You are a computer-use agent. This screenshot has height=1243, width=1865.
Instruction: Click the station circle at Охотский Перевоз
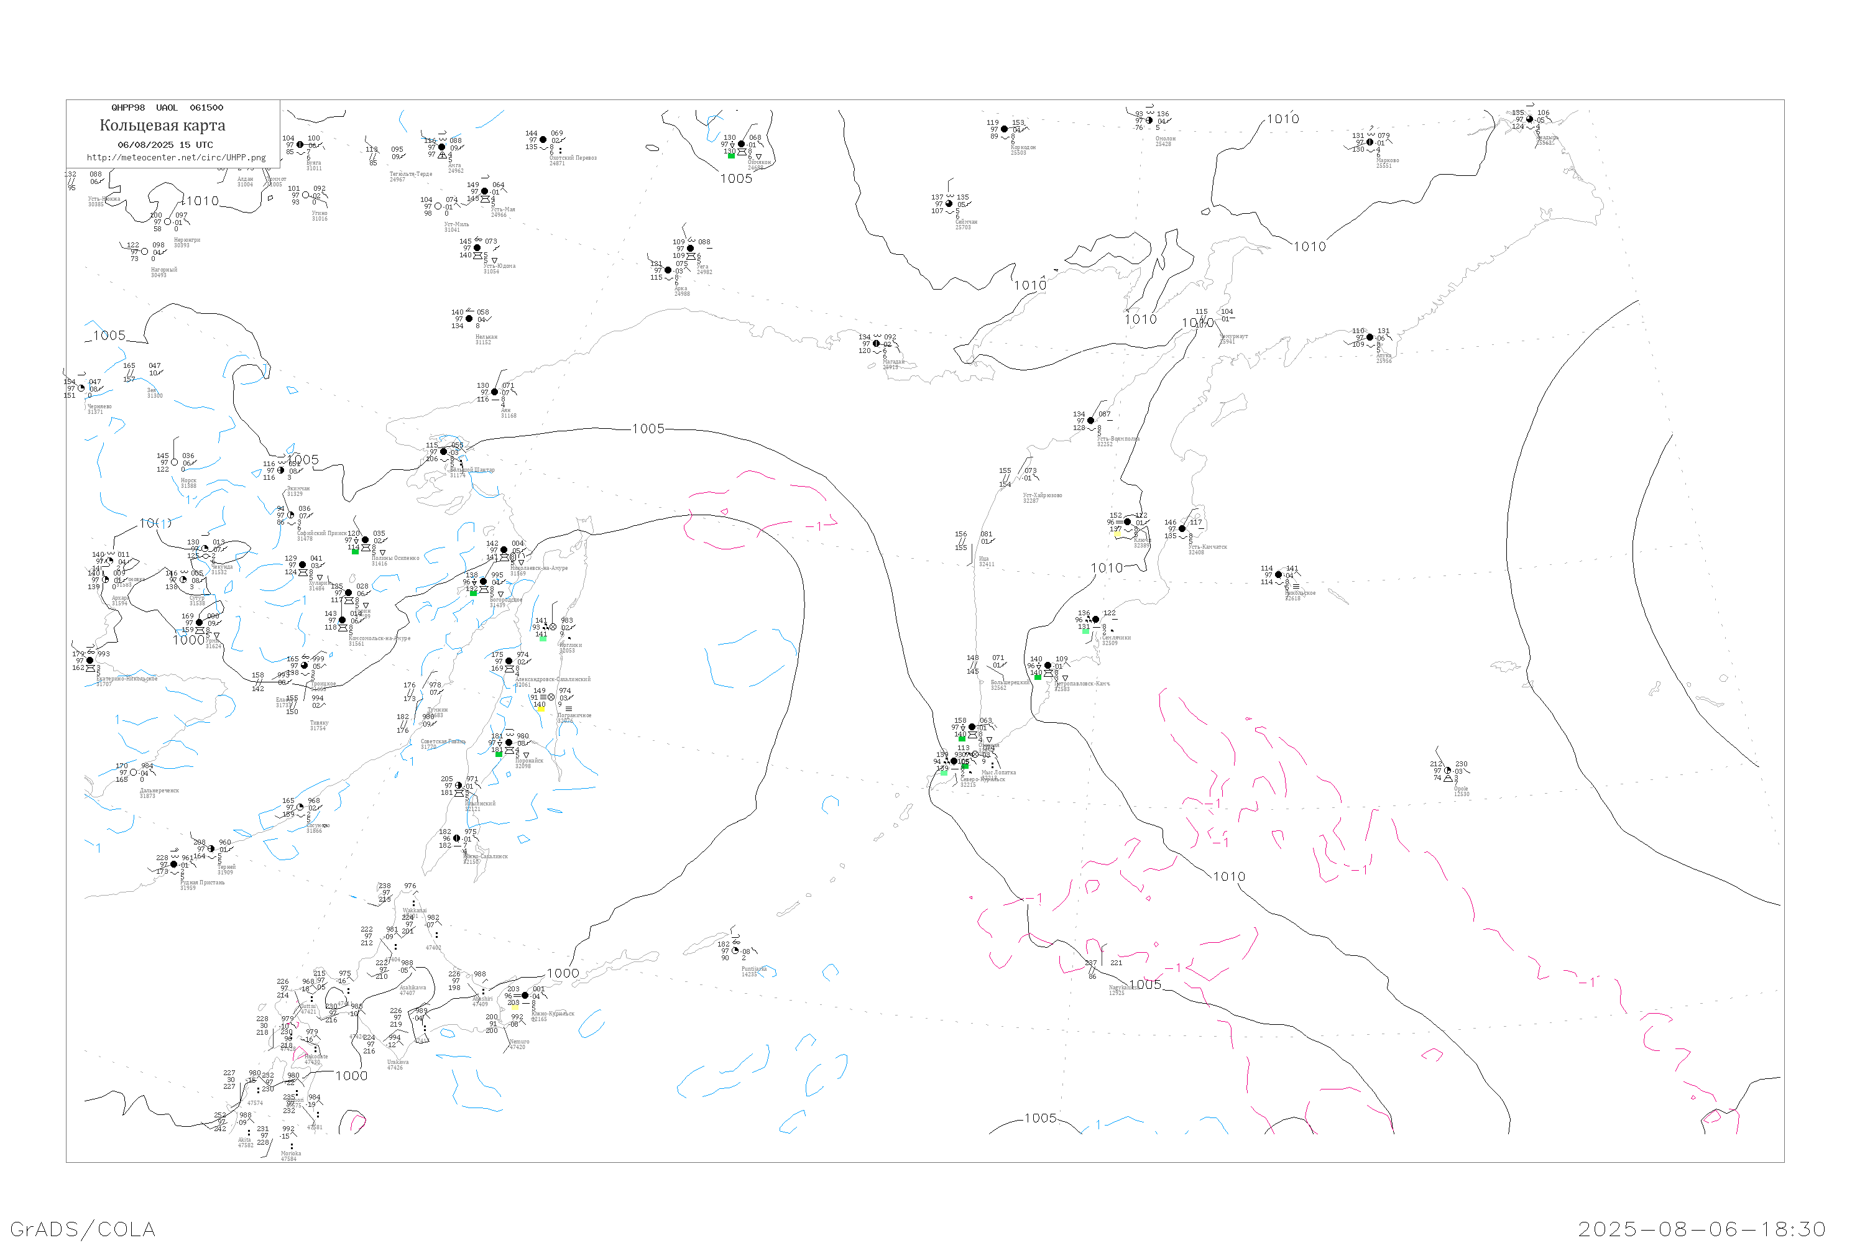tap(543, 139)
